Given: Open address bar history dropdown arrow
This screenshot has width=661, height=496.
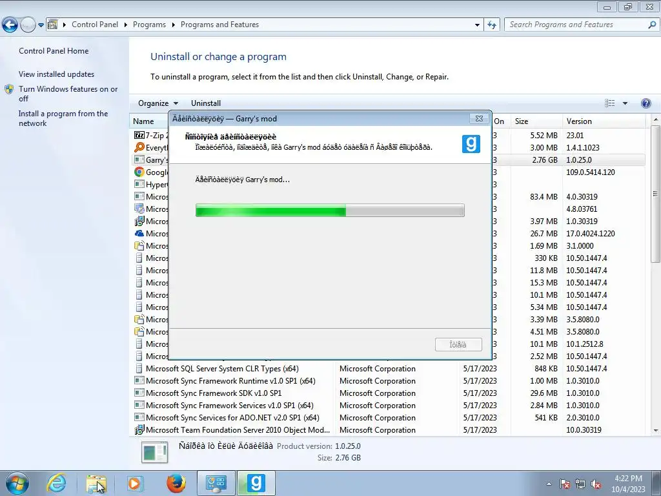Looking at the screenshot, I should pyautogui.click(x=477, y=25).
